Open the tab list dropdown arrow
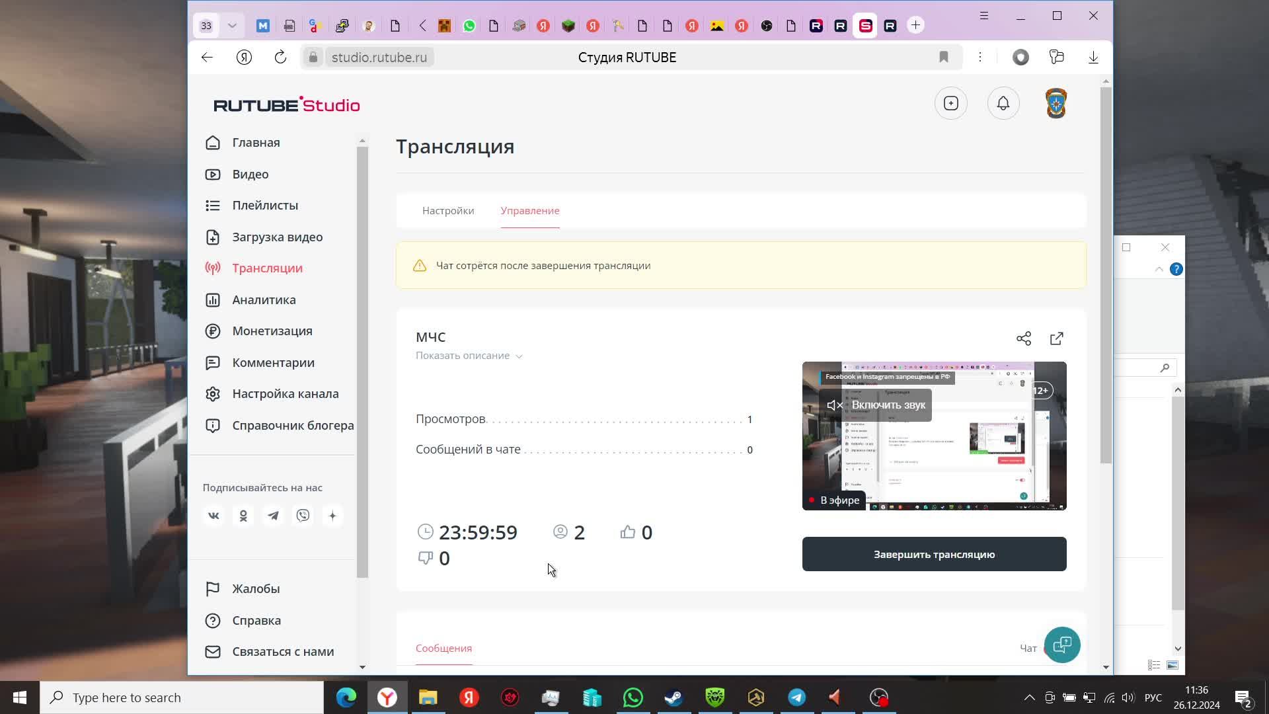The width and height of the screenshot is (1269, 714). click(x=232, y=26)
